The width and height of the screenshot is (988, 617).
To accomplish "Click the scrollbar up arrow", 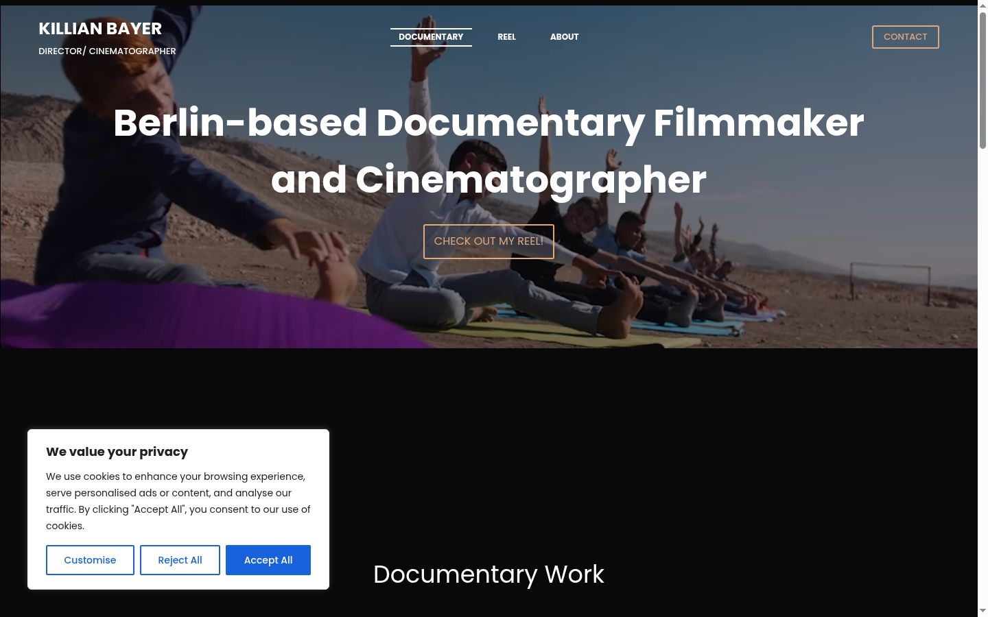I will pyautogui.click(x=983, y=5).
